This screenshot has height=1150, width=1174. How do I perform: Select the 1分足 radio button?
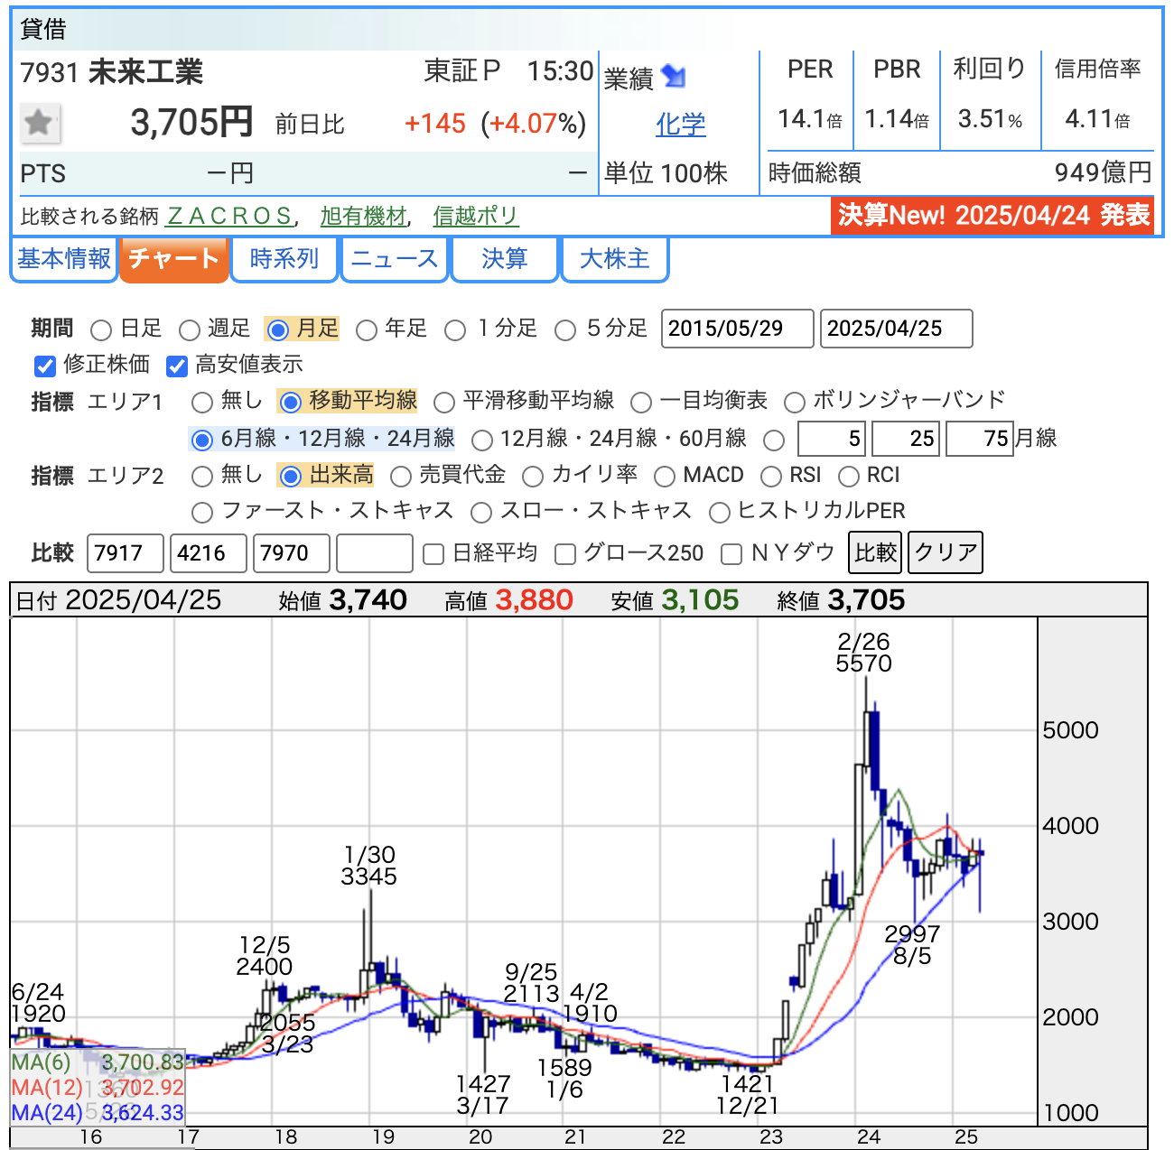pos(456,330)
